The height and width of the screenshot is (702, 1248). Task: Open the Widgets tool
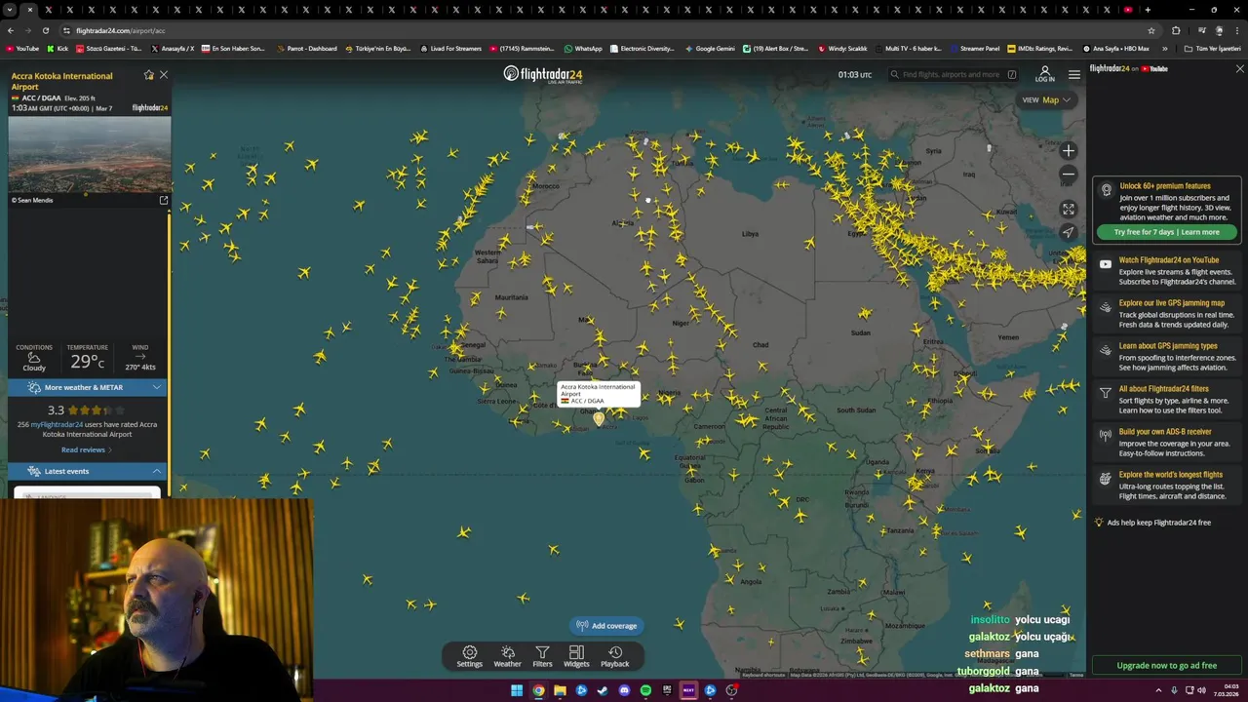576,656
